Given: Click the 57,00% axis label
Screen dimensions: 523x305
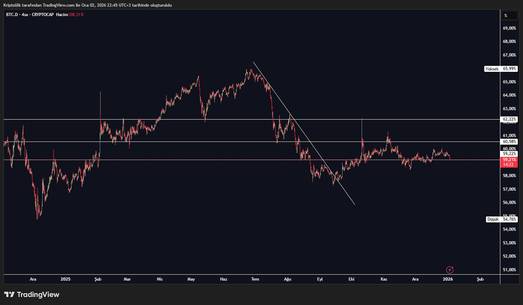Looking at the screenshot, I should (x=509, y=189).
